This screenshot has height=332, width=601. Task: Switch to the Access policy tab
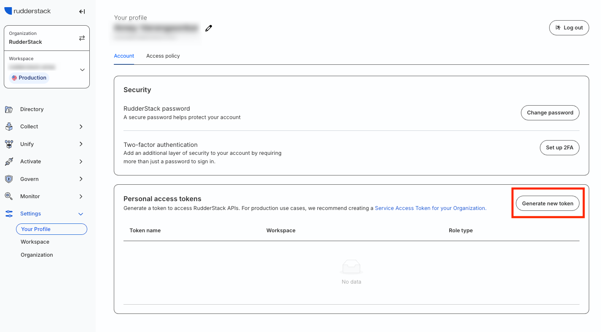[x=163, y=56]
